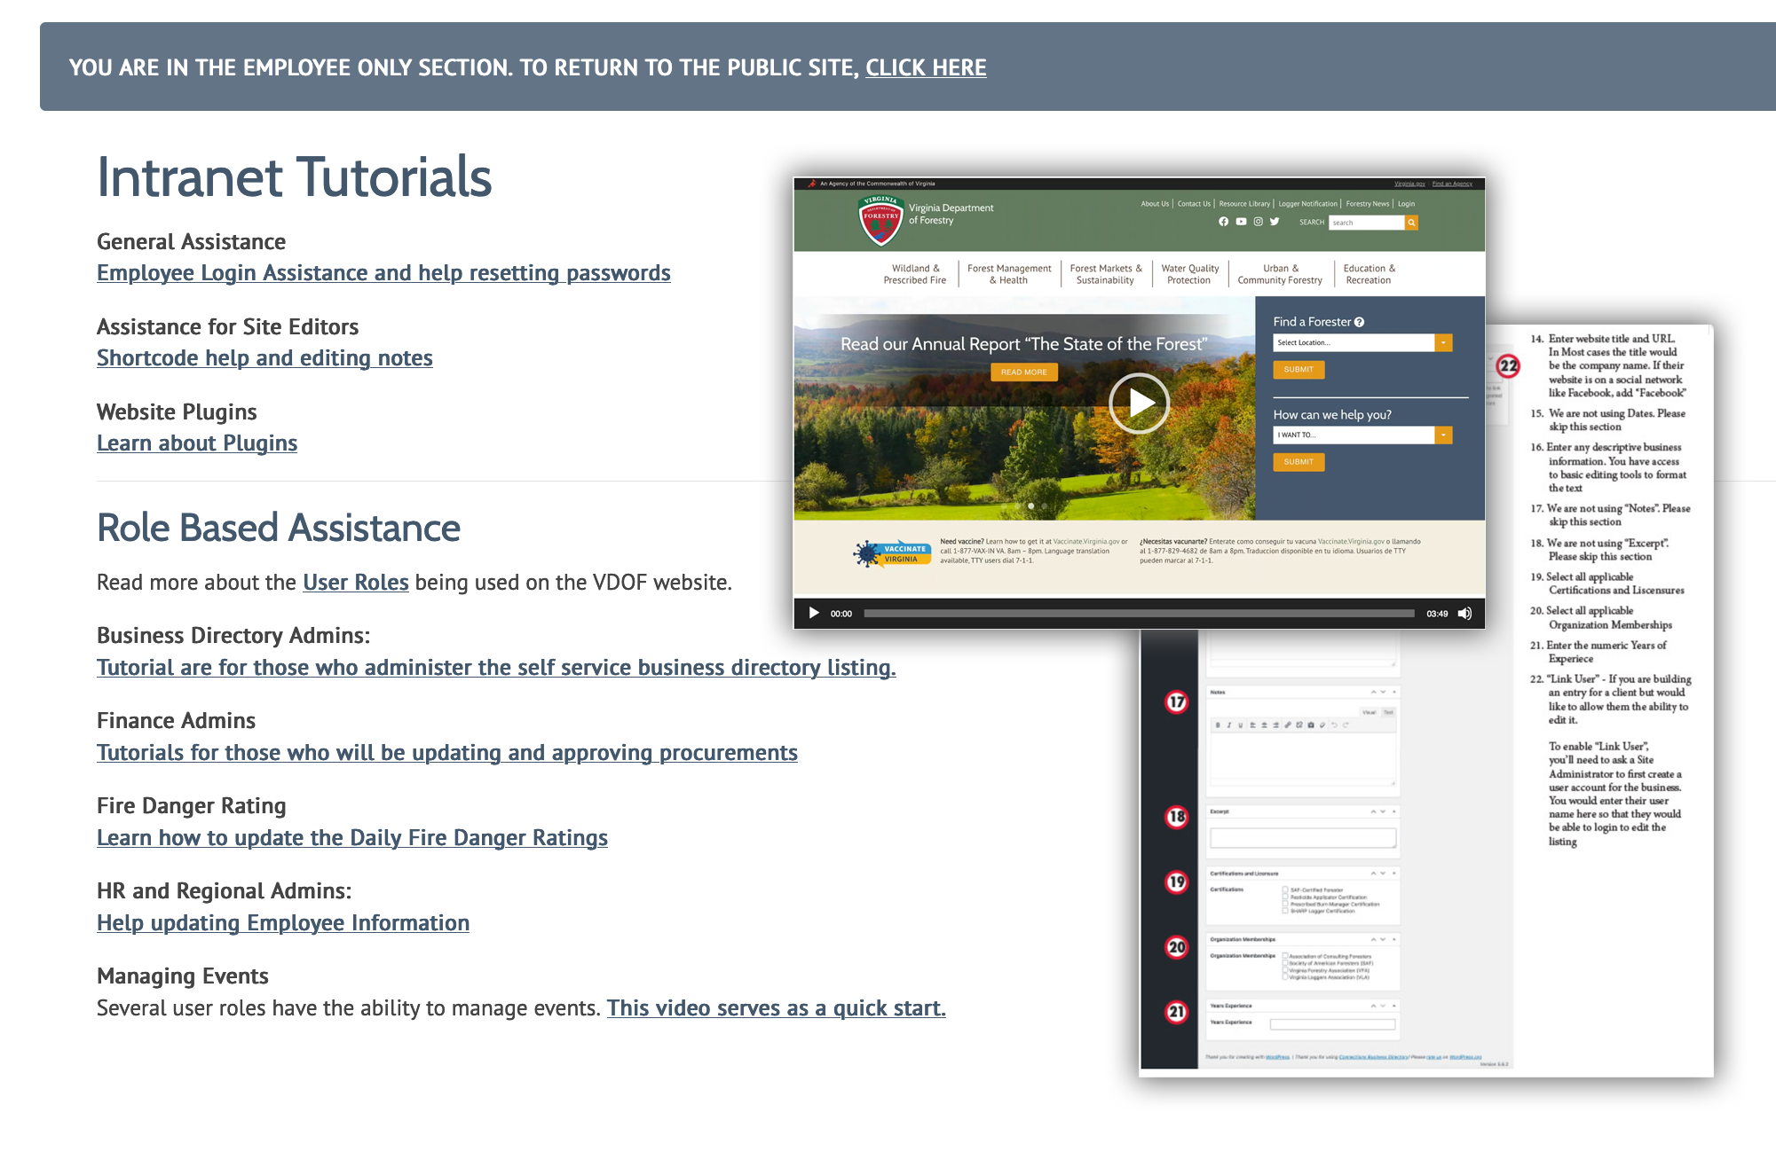1776x1152 pixels.
Task: Click the help icon beside Find a Forester
Action: (1359, 322)
